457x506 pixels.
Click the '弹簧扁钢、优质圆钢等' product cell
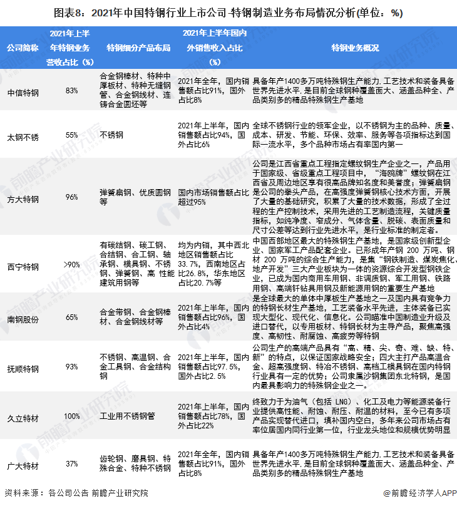[135, 197]
